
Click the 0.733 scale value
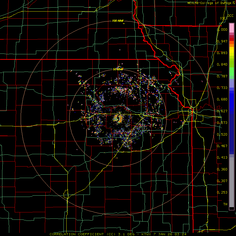222,88
